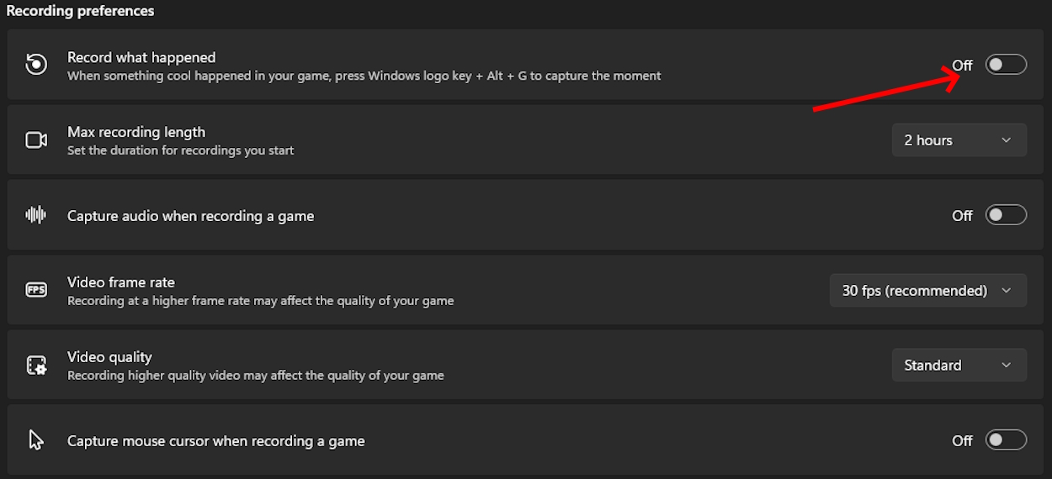This screenshot has width=1052, height=479.
Task: Click the Capture mouse cursor label text
Action: click(x=215, y=440)
